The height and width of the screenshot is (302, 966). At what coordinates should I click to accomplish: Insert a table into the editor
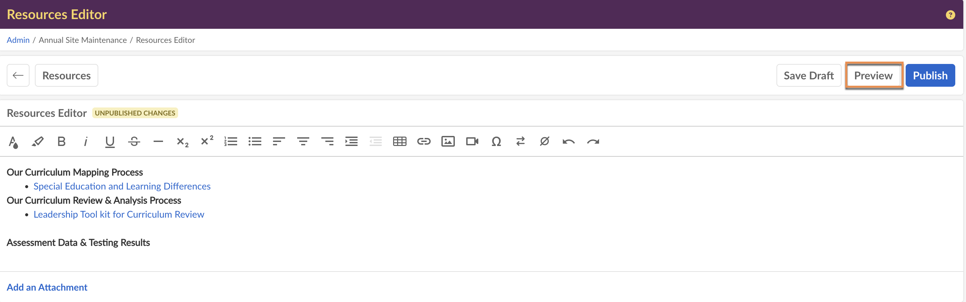click(x=399, y=141)
